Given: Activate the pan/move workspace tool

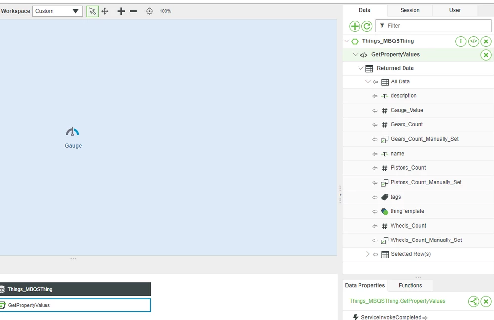Looking at the screenshot, I should pyautogui.click(x=105, y=11).
